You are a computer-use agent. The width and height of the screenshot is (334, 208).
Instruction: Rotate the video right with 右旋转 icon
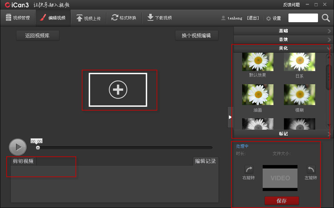click(249, 170)
